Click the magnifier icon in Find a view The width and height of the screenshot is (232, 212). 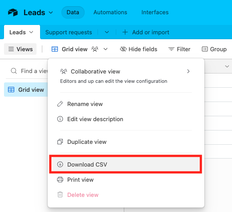tap(14, 71)
